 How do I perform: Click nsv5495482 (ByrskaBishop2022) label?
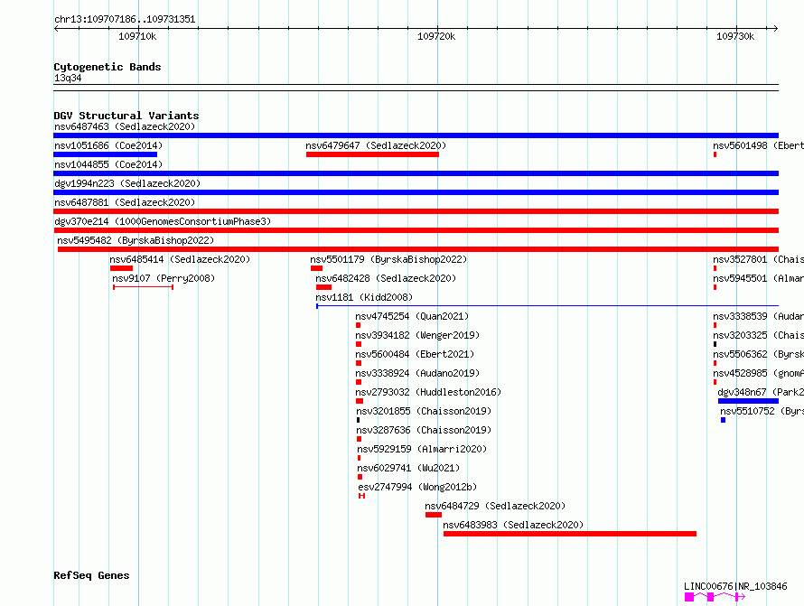coord(136,240)
